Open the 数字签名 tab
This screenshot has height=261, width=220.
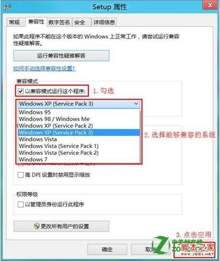(59, 22)
